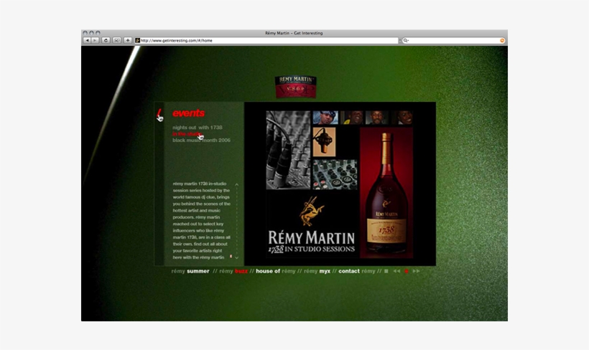Click the third portrait thumbnail
This screenshot has width=589, height=350.
pos(377,118)
